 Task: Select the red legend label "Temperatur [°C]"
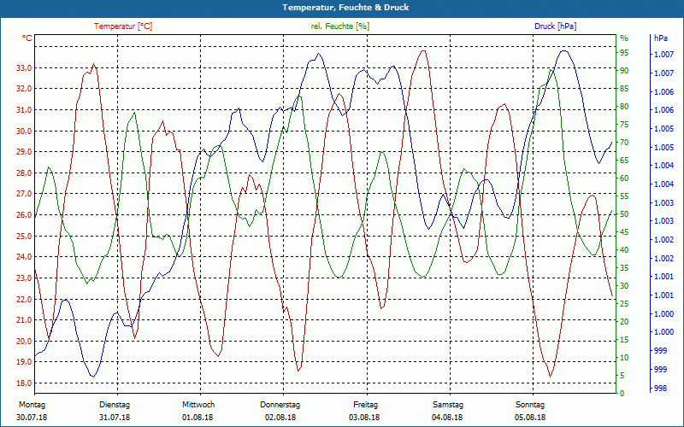click(123, 26)
